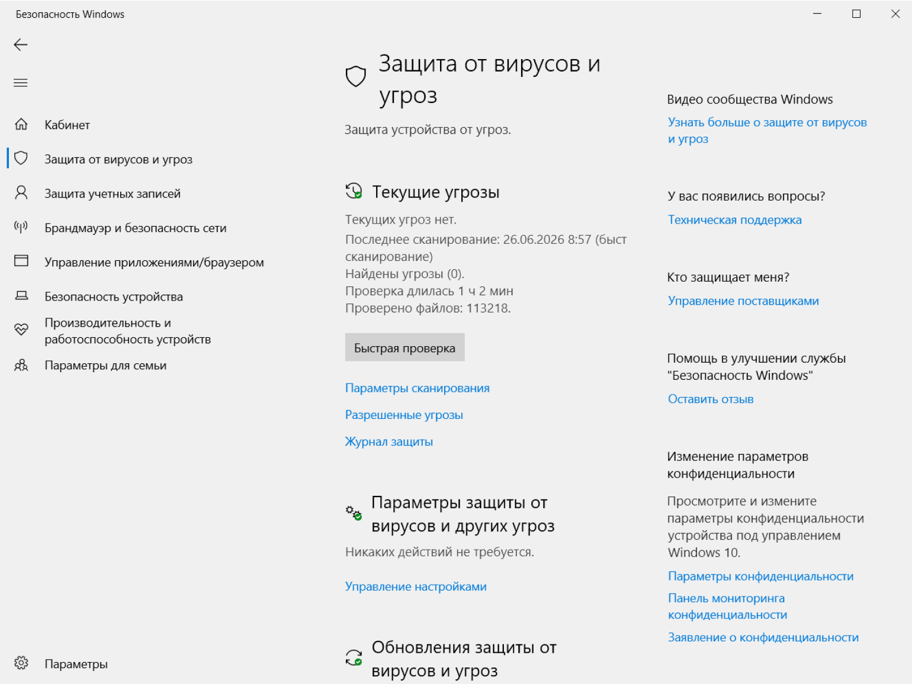Click Управление настройками link
This screenshot has width=912, height=684.
(416, 586)
